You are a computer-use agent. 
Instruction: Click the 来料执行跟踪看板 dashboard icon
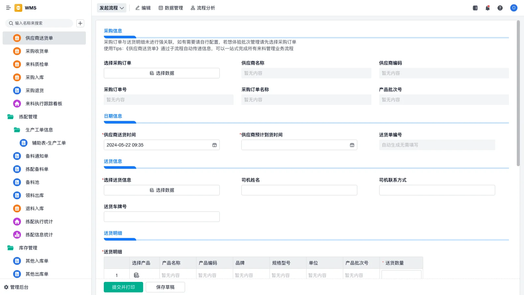coord(17,104)
